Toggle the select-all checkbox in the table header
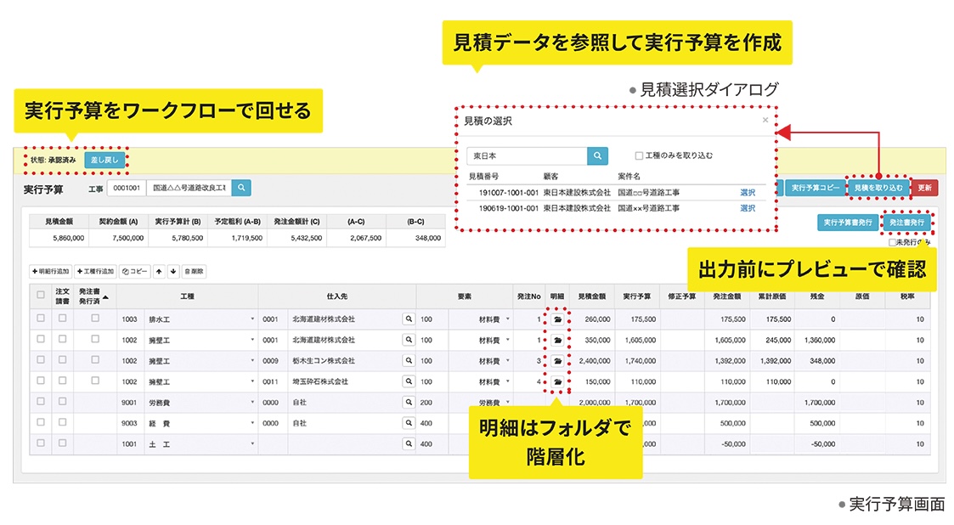This screenshot has width=954, height=525. tap(41, 295)
